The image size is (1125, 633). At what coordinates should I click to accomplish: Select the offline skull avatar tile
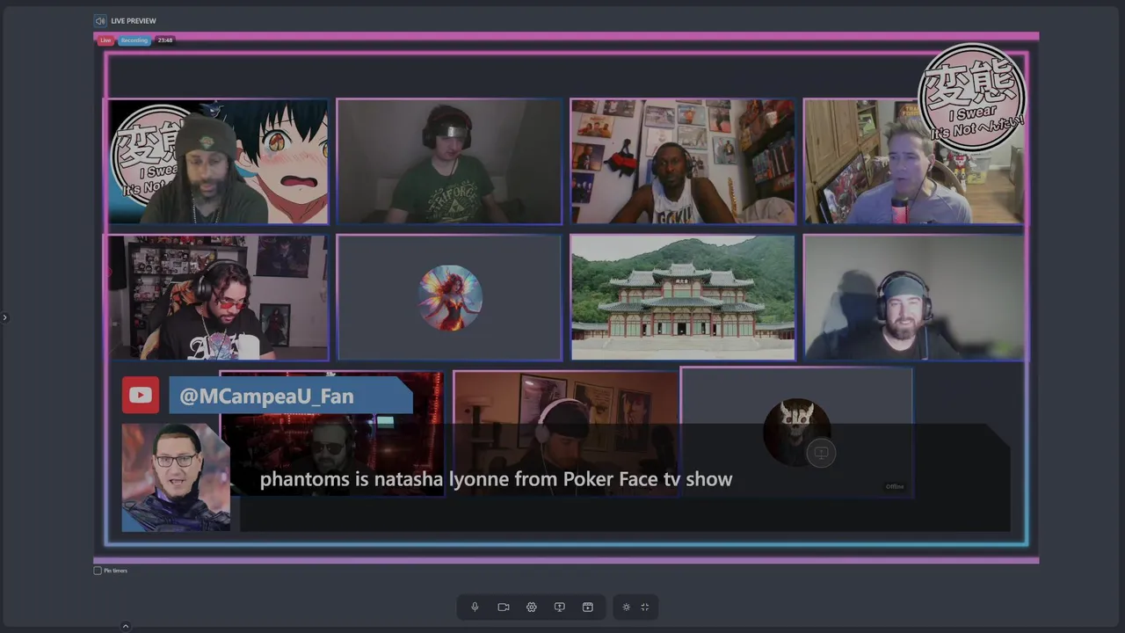[796, 433]
